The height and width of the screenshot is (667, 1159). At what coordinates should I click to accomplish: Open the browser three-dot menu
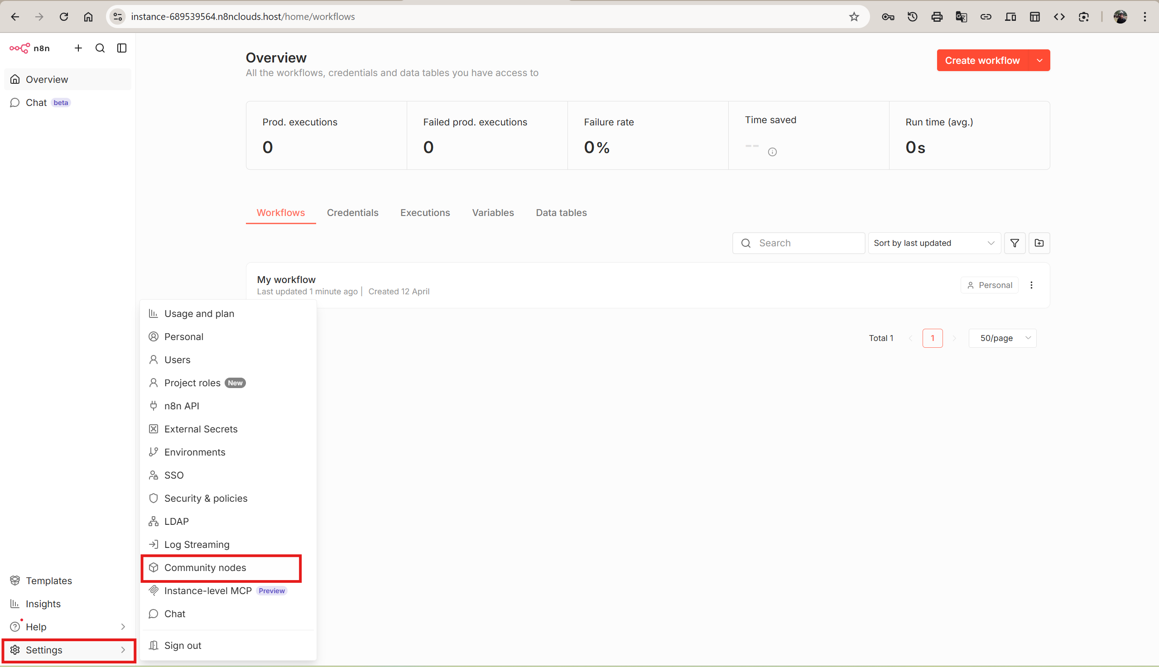point(1145,17)
